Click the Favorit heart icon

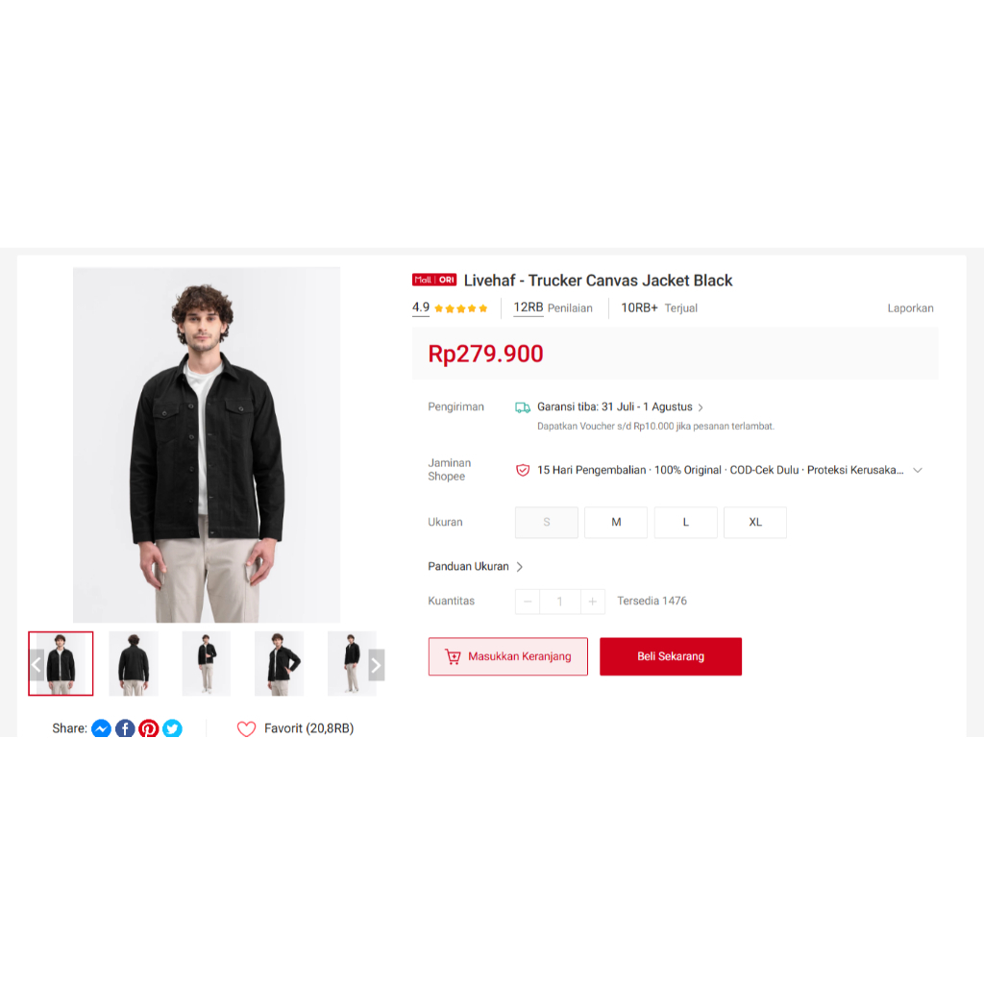click(x=247, y=728)
